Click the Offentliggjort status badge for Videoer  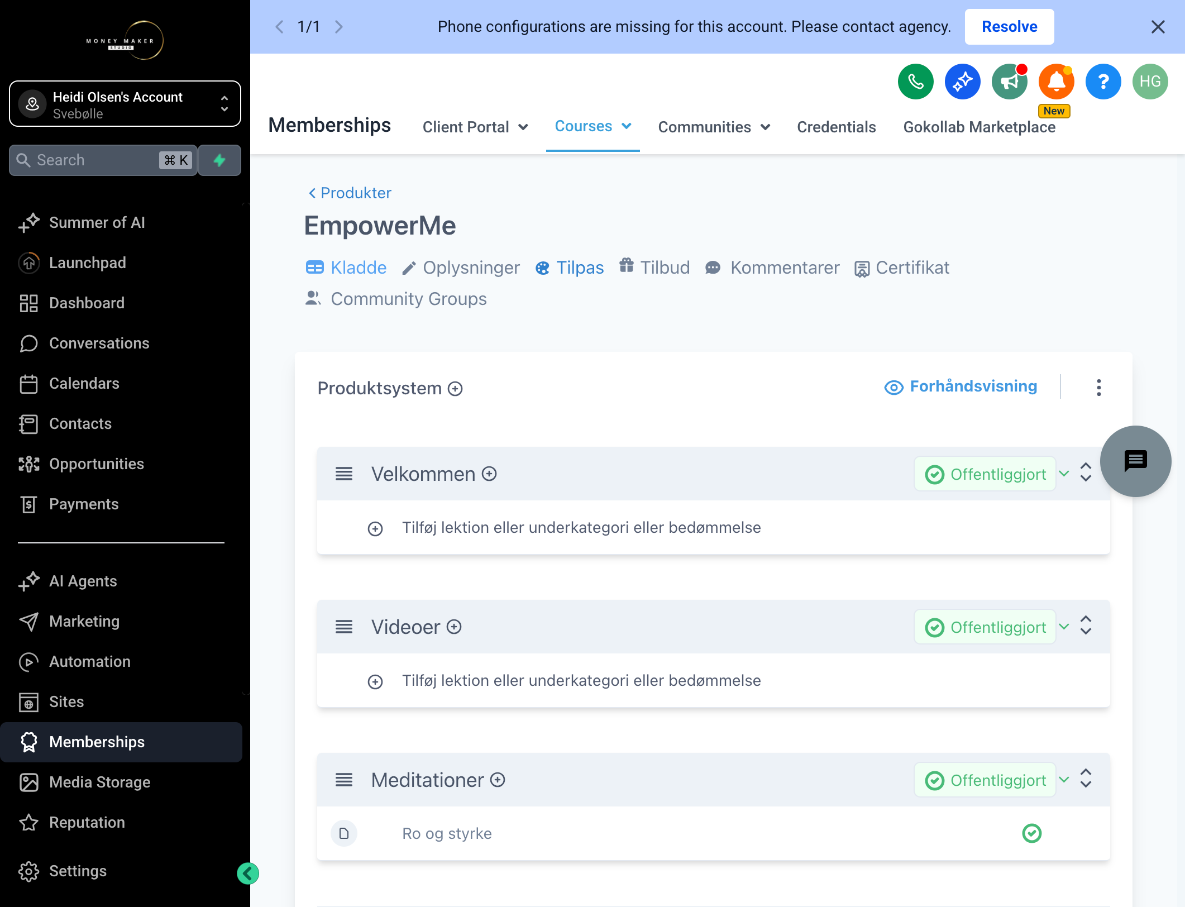tap(985, 627)
